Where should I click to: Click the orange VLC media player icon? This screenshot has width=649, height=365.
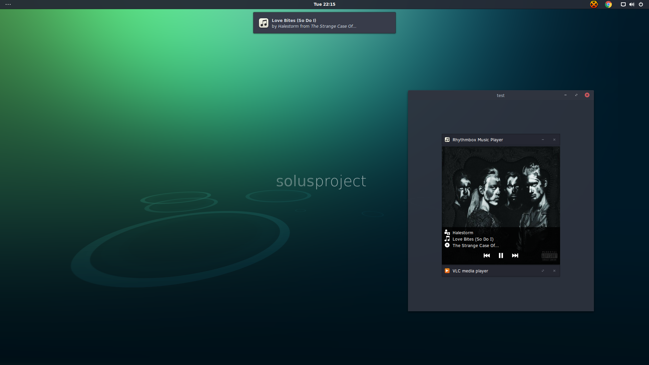click(447, 271)
